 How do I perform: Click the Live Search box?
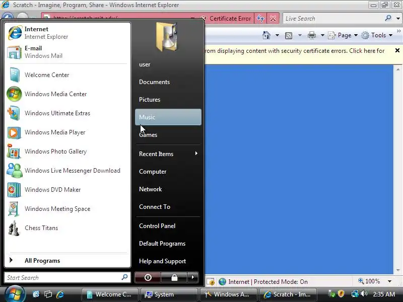[333, 19]
